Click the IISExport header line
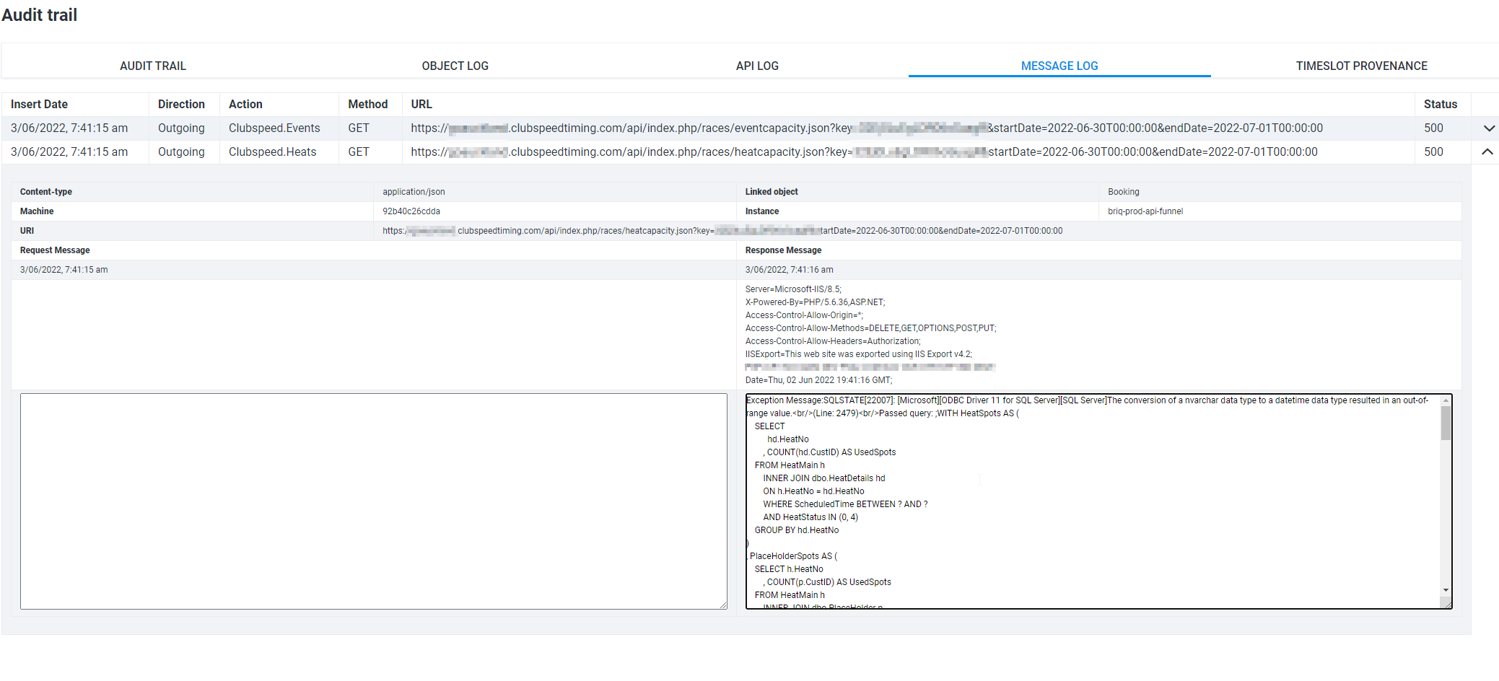Viewport: 1499px width, 681px height. (x=859, y=354)
